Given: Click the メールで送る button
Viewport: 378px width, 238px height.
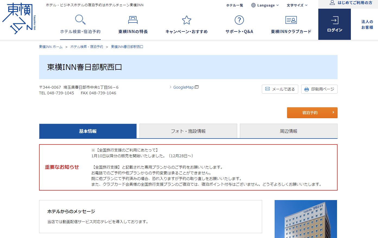Looking at the screenshot, I should (280, 89).
